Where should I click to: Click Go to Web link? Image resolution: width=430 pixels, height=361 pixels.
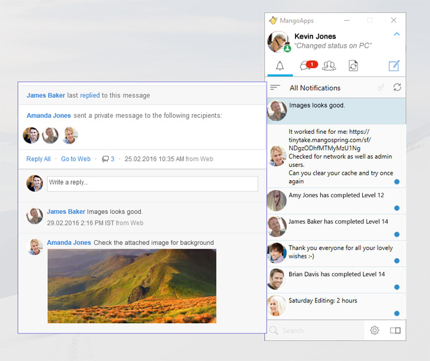76,159
